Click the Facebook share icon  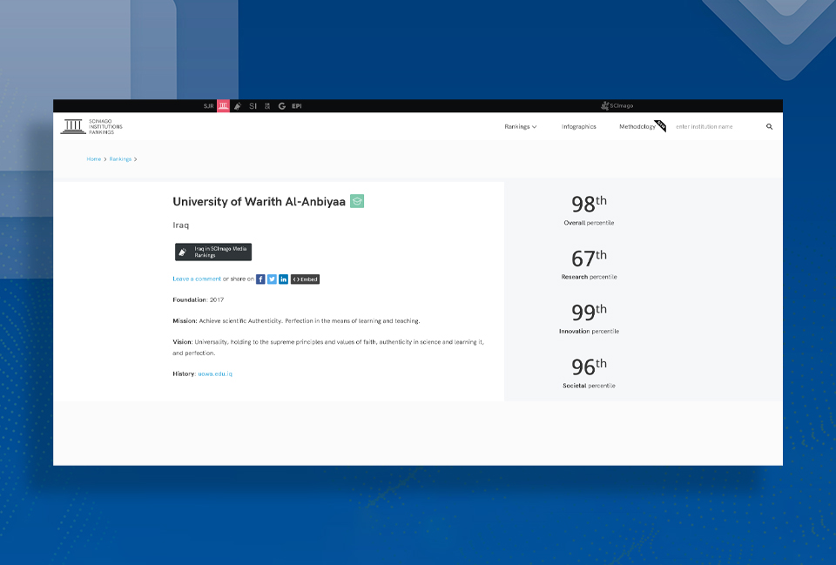pos(260,279)
